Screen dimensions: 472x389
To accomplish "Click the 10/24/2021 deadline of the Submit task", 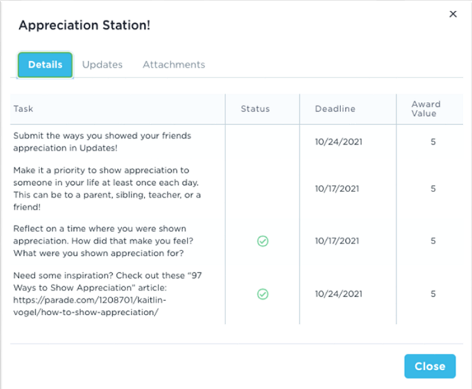I will 338,141.
